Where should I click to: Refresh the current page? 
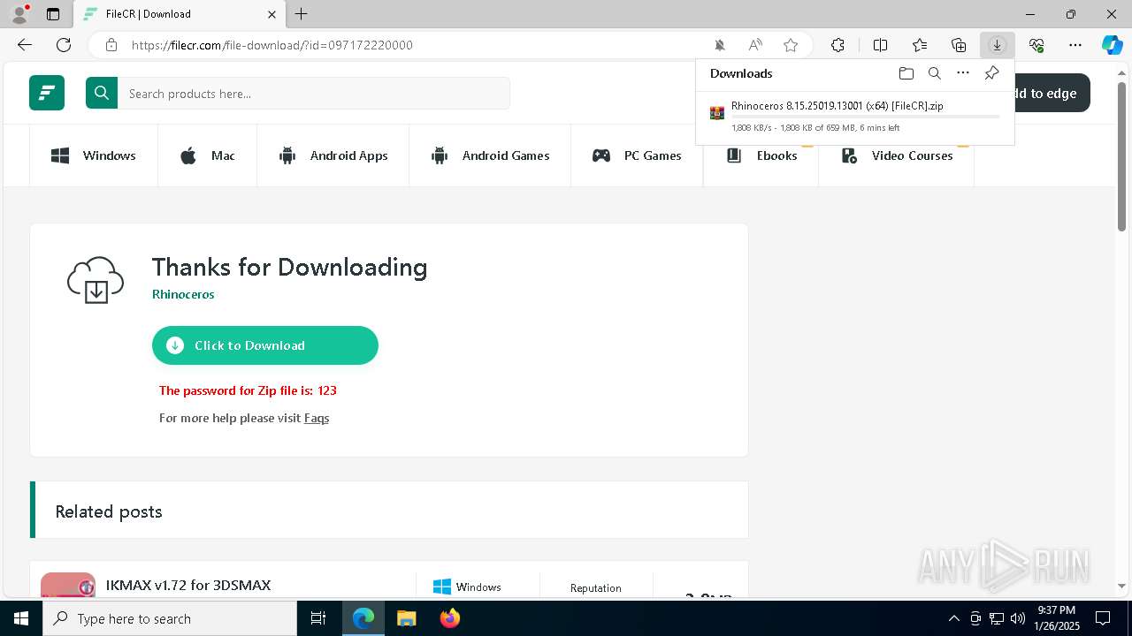pos(64,45)
